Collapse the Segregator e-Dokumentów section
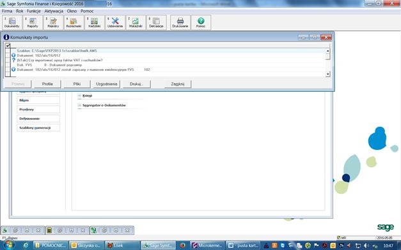Viewport: 401px width, 250px height. click(x=79, y=105)
